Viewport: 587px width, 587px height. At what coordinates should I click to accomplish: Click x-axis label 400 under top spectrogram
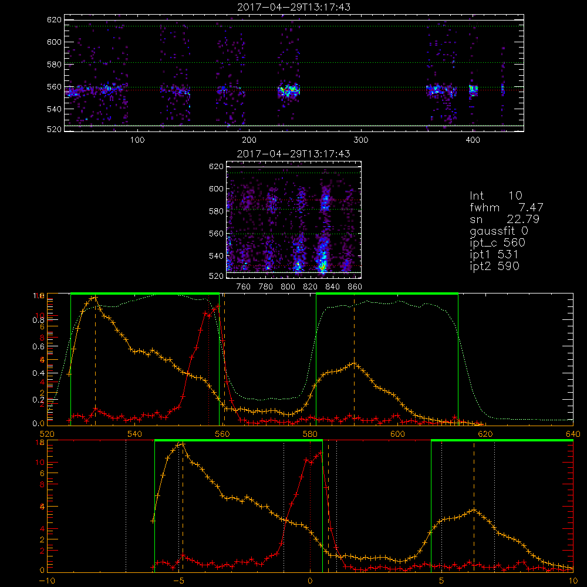473,140
